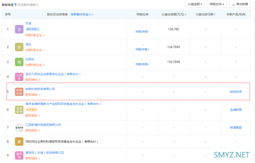The image size is (255, 163).
Task: Click the purple 万 avatar icon
Action: 19,29
